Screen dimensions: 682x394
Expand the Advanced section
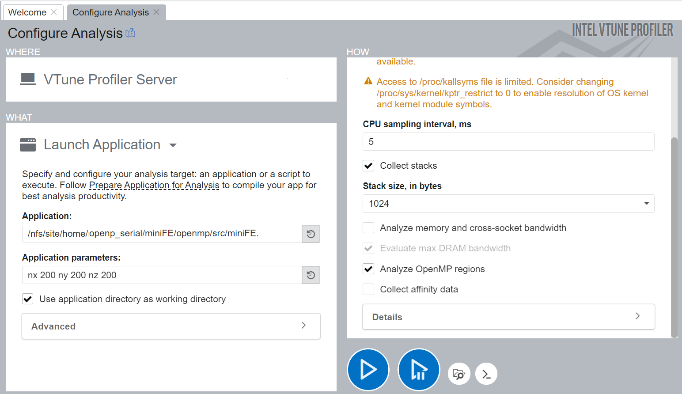point(171,326)
